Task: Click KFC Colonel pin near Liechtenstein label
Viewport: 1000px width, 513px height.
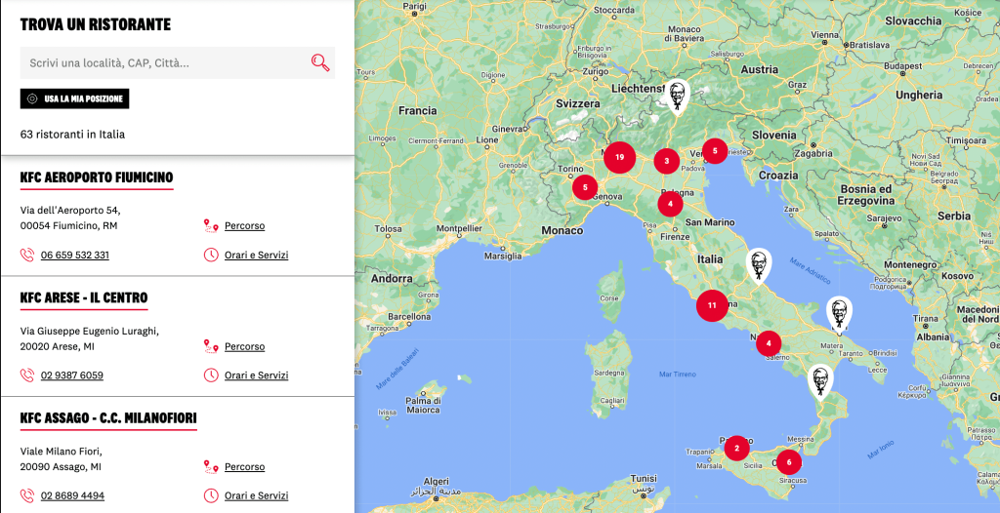Action: (676, 97)
